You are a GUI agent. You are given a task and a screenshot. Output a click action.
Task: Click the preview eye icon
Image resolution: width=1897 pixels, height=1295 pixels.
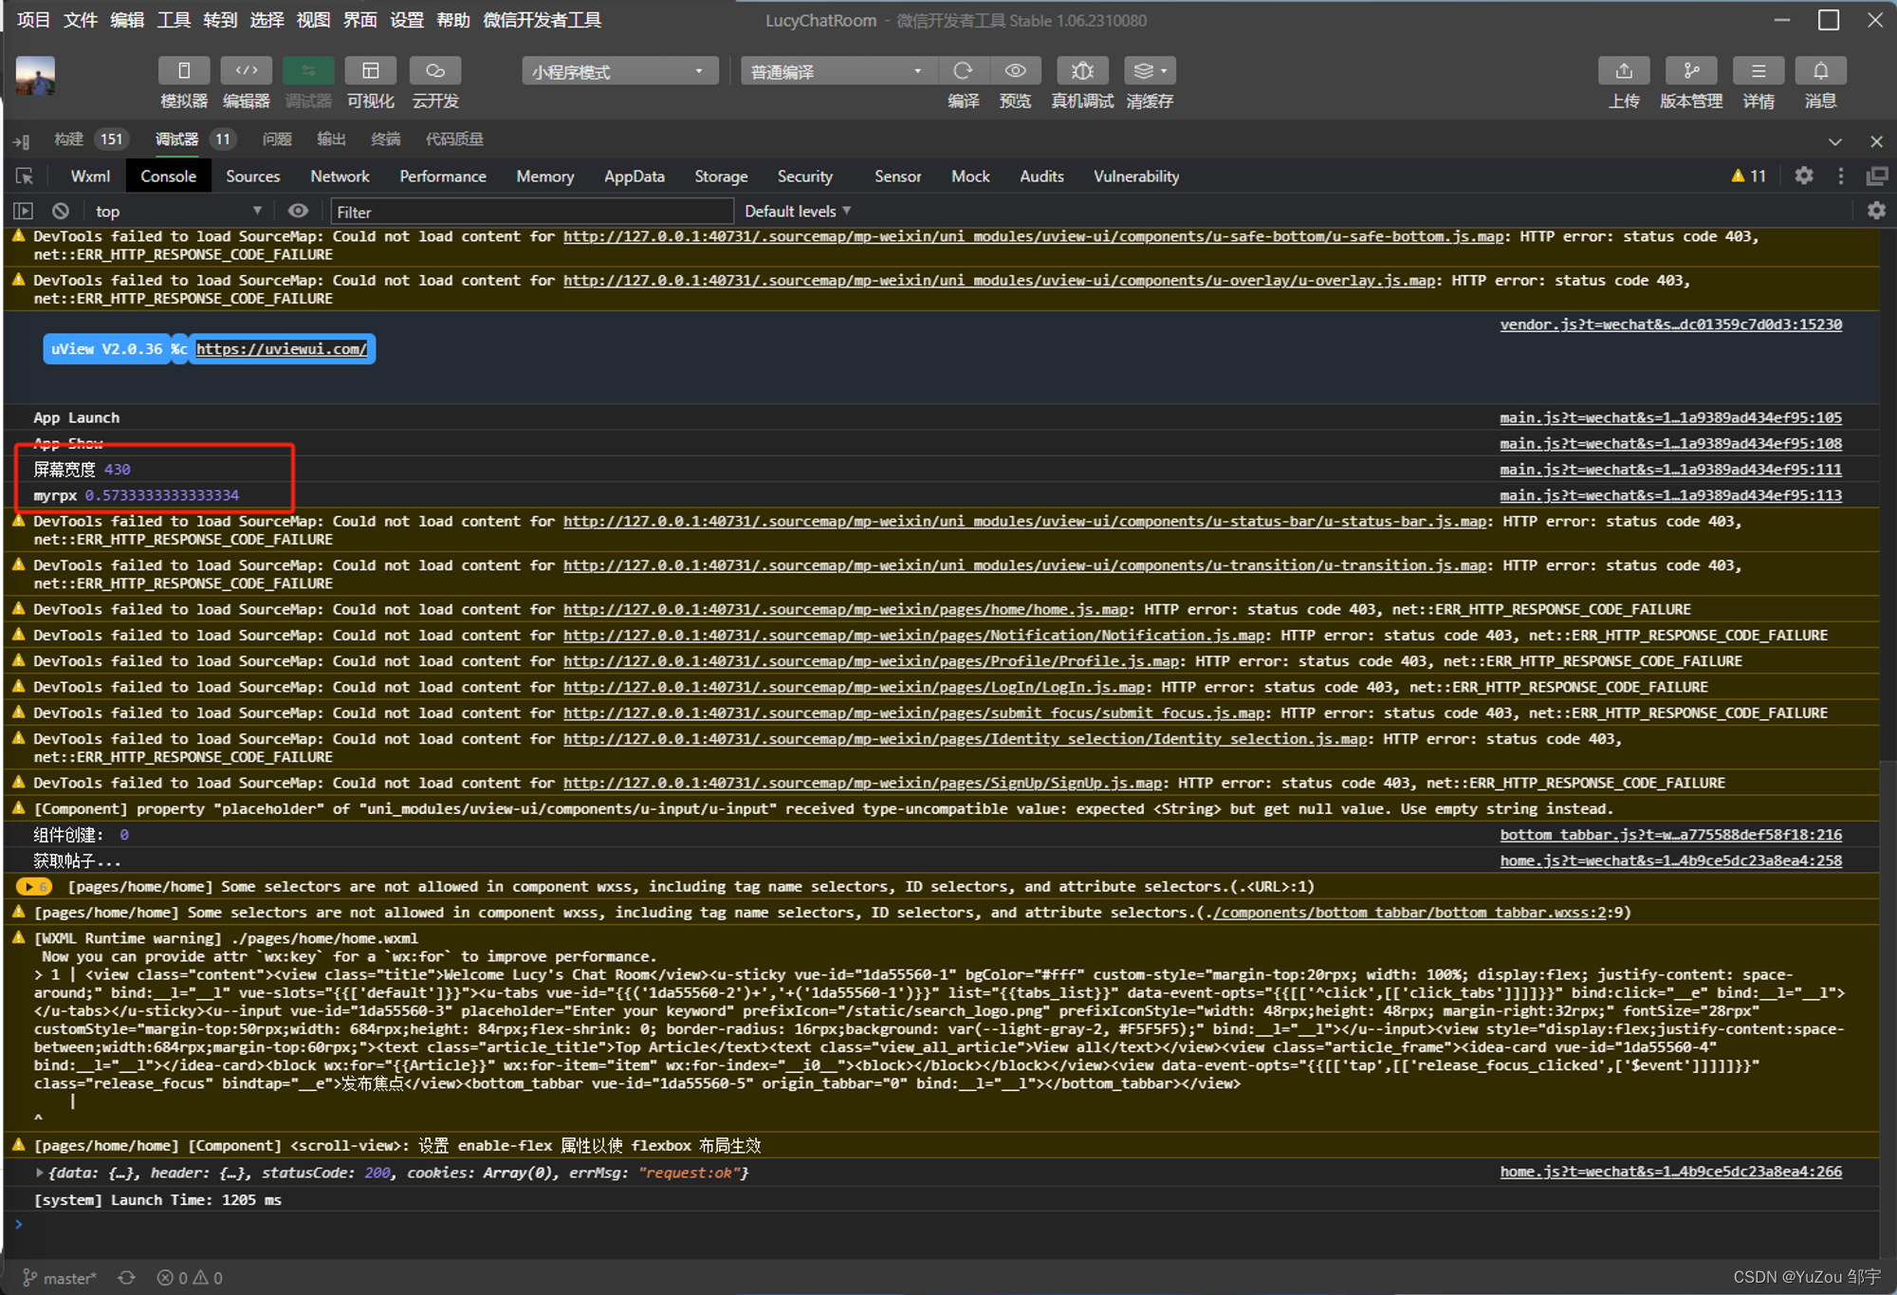click(x=1015, y=71)
